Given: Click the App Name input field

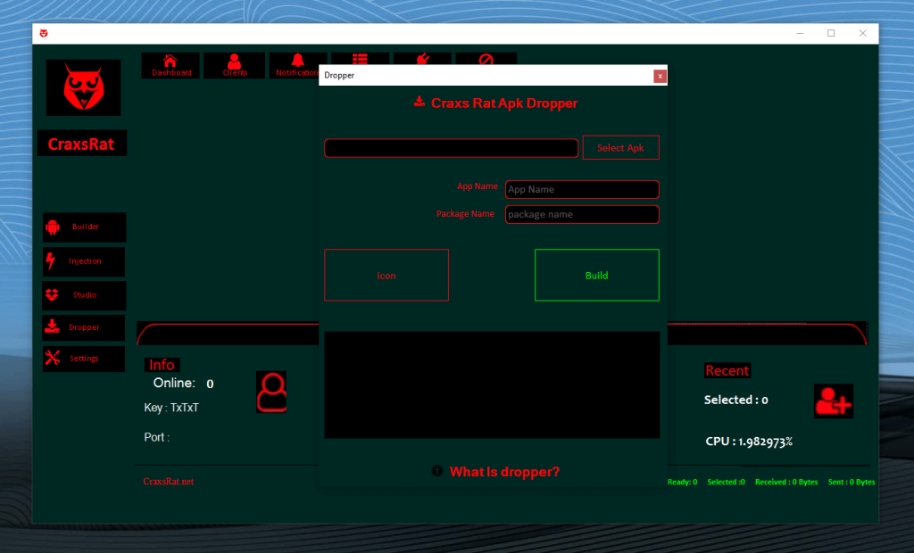Looking at the screenshot, I should [582, 189].
